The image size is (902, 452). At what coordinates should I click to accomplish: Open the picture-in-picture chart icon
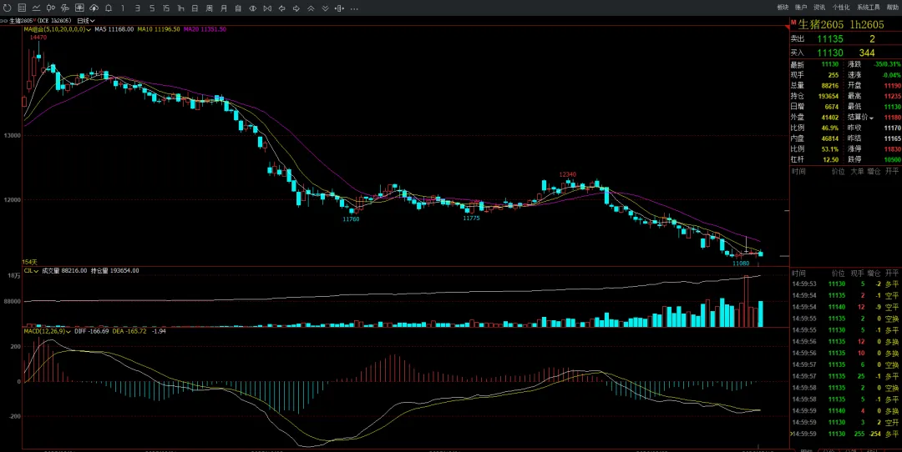tap(79, 8)
